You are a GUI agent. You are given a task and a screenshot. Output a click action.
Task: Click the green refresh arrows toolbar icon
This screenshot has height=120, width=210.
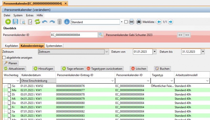(x=37, y=22)
